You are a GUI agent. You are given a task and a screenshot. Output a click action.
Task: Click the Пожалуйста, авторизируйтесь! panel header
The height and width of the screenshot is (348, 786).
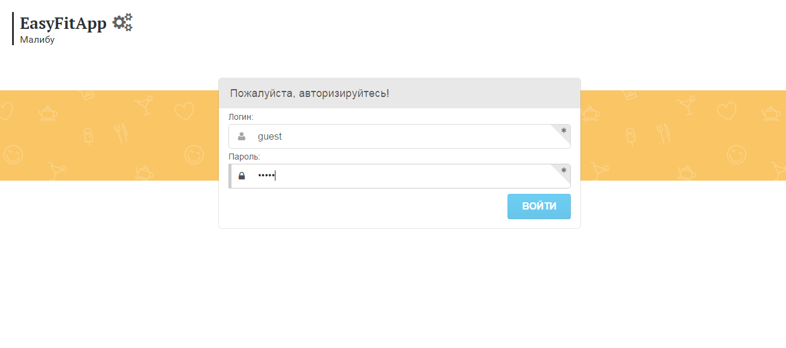[400, 93]
